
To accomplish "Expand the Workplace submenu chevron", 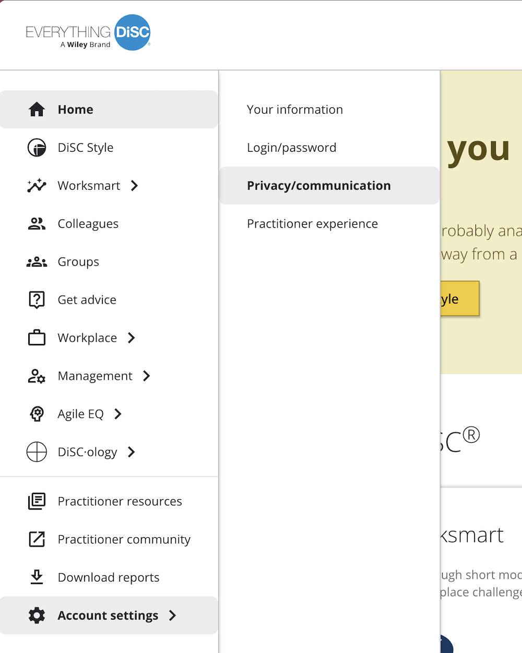I will (x=132, y=338).
